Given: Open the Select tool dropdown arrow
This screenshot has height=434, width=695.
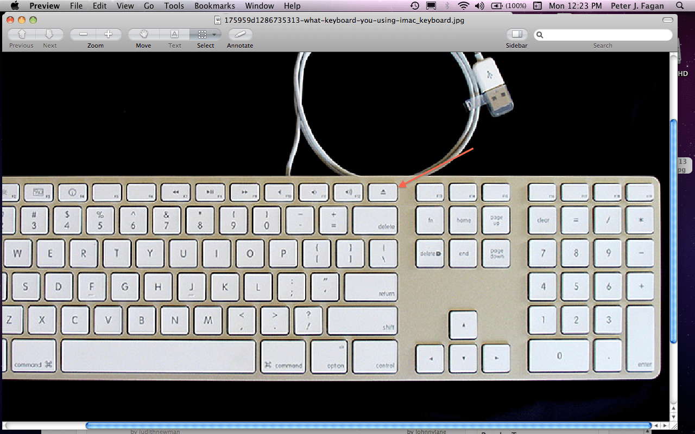Looking at the screenshot, I should (214, 34).
